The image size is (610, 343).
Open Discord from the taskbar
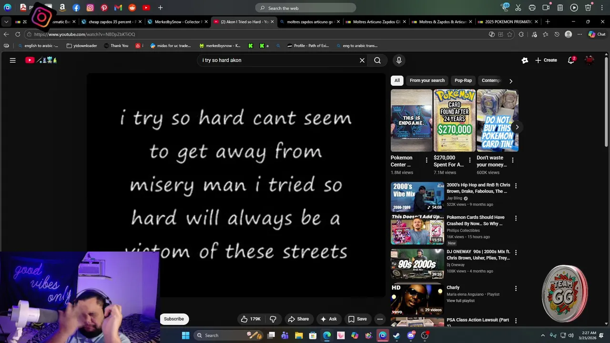[x=411, y=335]
